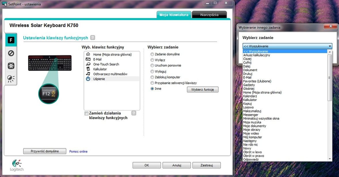Select Zadanie domyślne radio button
Viewport: 339px width, 177px height.
click(x=152, y=54)
